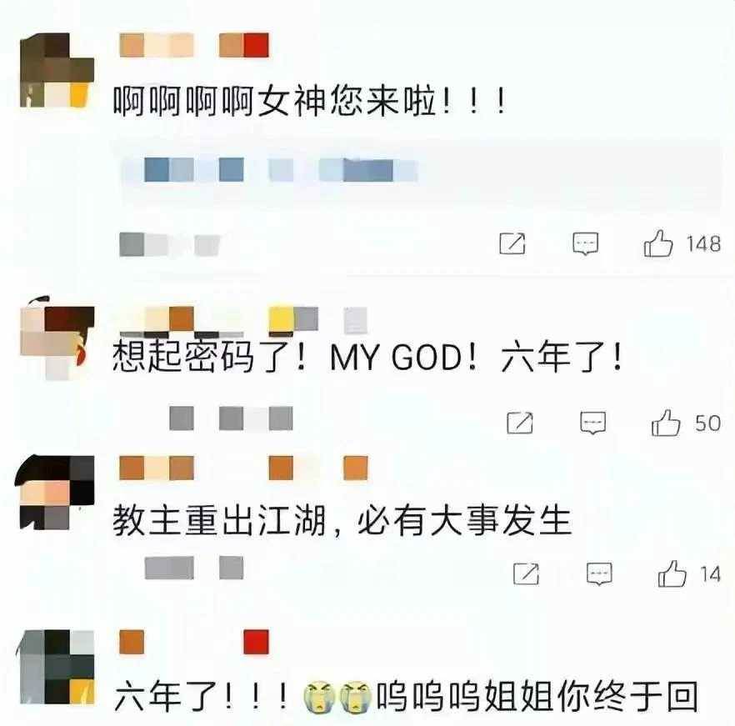Share the 教主重出江湖 comment
The width and height of the screenshot is (735, 726).
(x=527, y=573)
